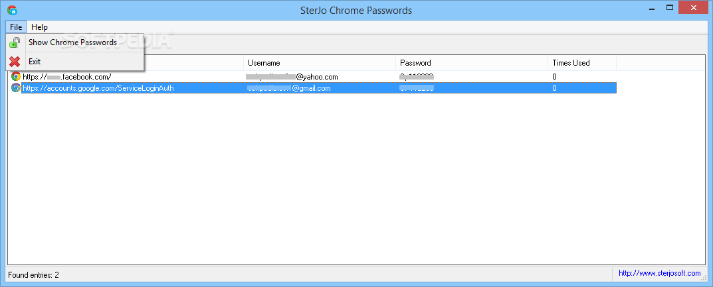The height and width of the screenshot is (287, 713).
Task: Click Times Used value of google row
Action: click(554, 88)
